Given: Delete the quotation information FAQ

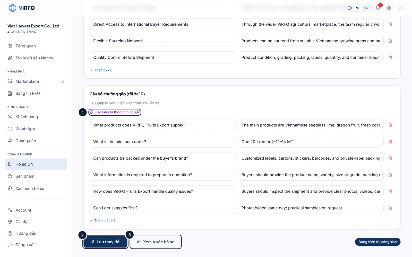Looking at the screenshot, I should click(x=390, y=175).
